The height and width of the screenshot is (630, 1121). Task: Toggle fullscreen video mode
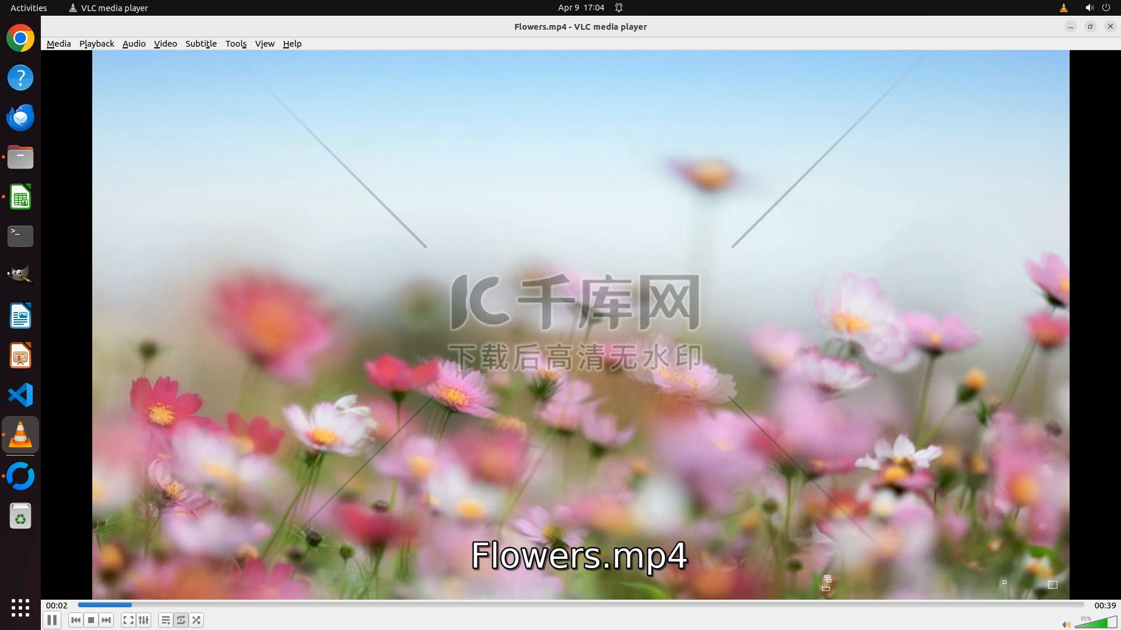(x=128, y=620)
